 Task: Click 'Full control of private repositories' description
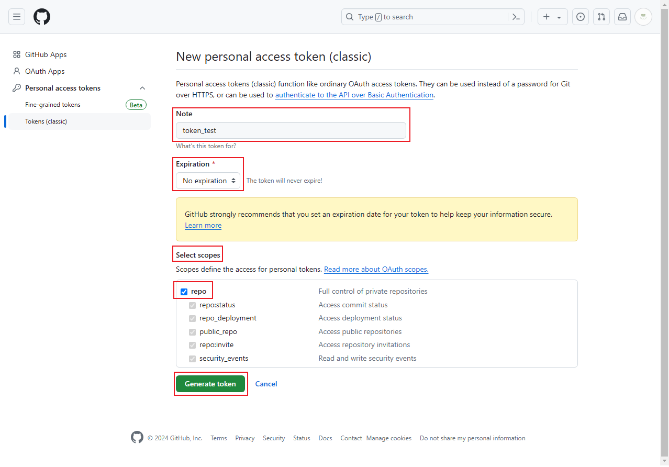[x=373, y=291]
